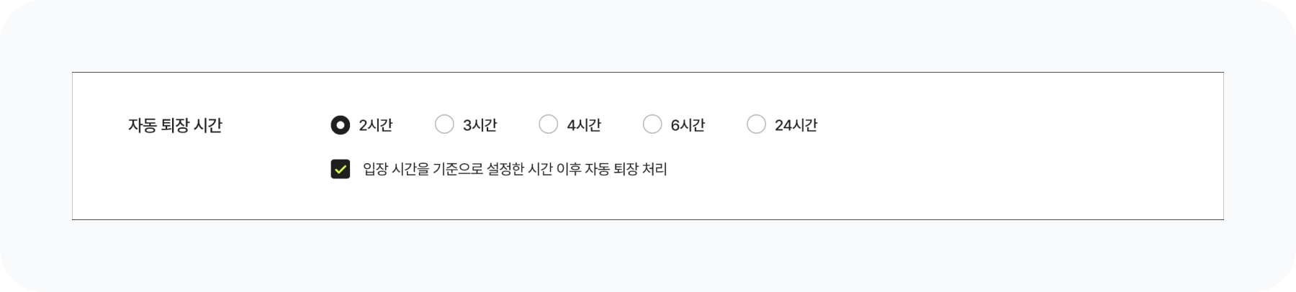Click the filled radio dot for 2시간
Image resolution: width=1296 pixels, height=292 pixels.
click(340, 125)
